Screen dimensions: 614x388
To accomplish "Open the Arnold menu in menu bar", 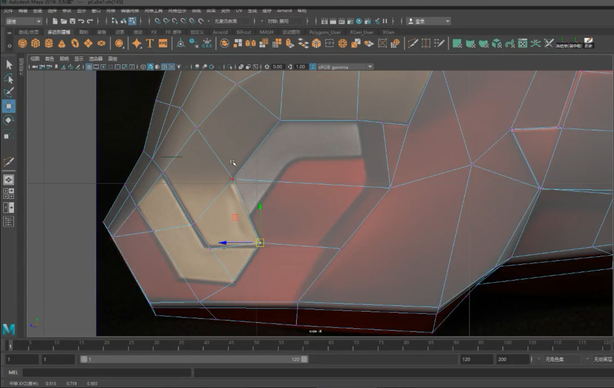I will (284, 10).
